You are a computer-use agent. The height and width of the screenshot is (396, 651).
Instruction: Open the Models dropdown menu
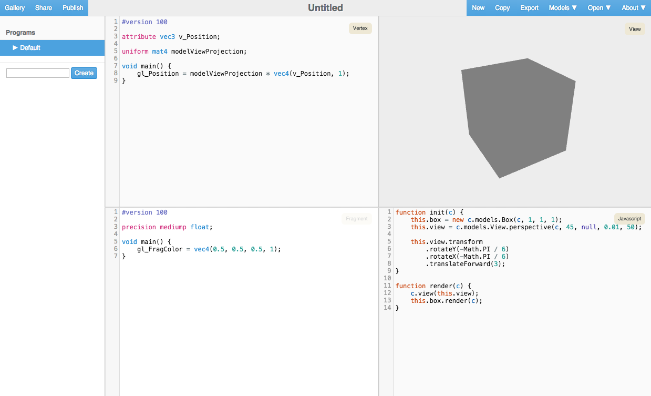[563, 8]
